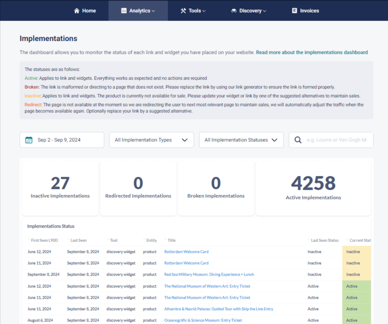The width and height of the screenshot is (388, 324).
Task: Open Read more about implementations dashboard link
Action: click(x=312, y=53)
